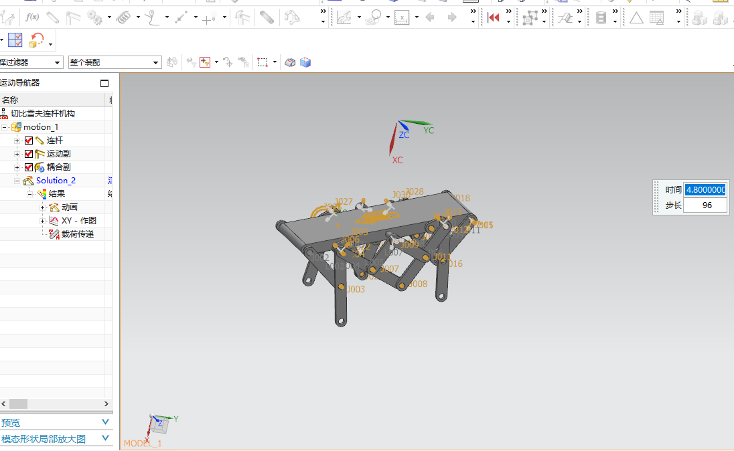This screenshot has height=451, width=734.
Task: Expand the 连杆 tree node
Action: pyautogui.click(x=17, y=141)
